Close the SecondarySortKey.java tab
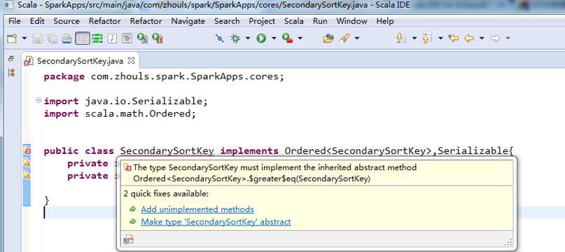The width and height of the screenshot is (565, 252). pos(131,61)
